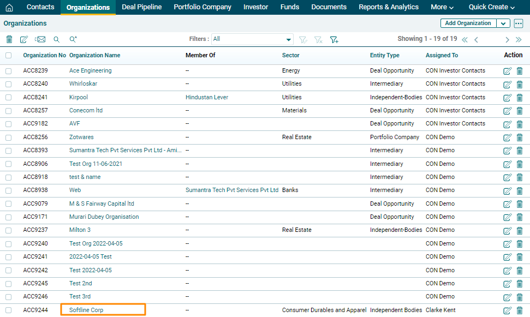Click the home icon in navigation bar
Screen dimensions: 530x317
tap(10, 7)
